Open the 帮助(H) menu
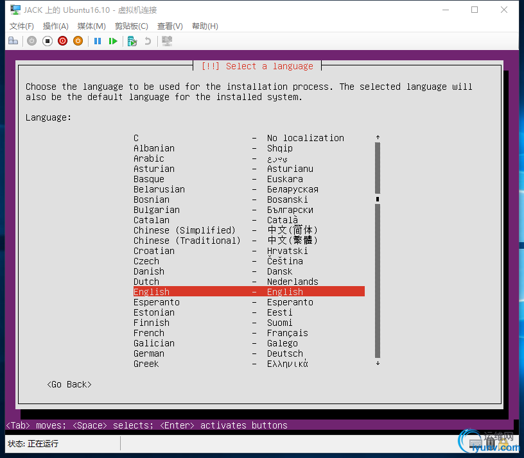 pos(205,26)
